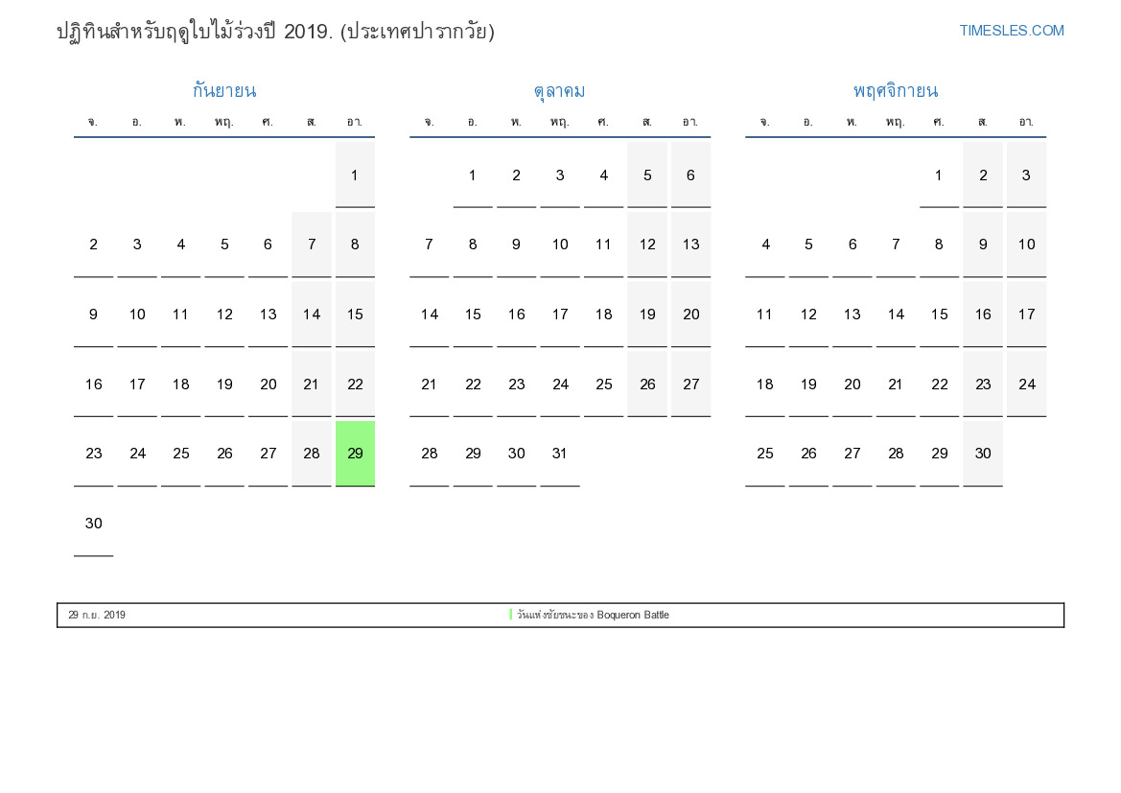Click the อา. weekday header under กันยายน

[x=355, y=122]
